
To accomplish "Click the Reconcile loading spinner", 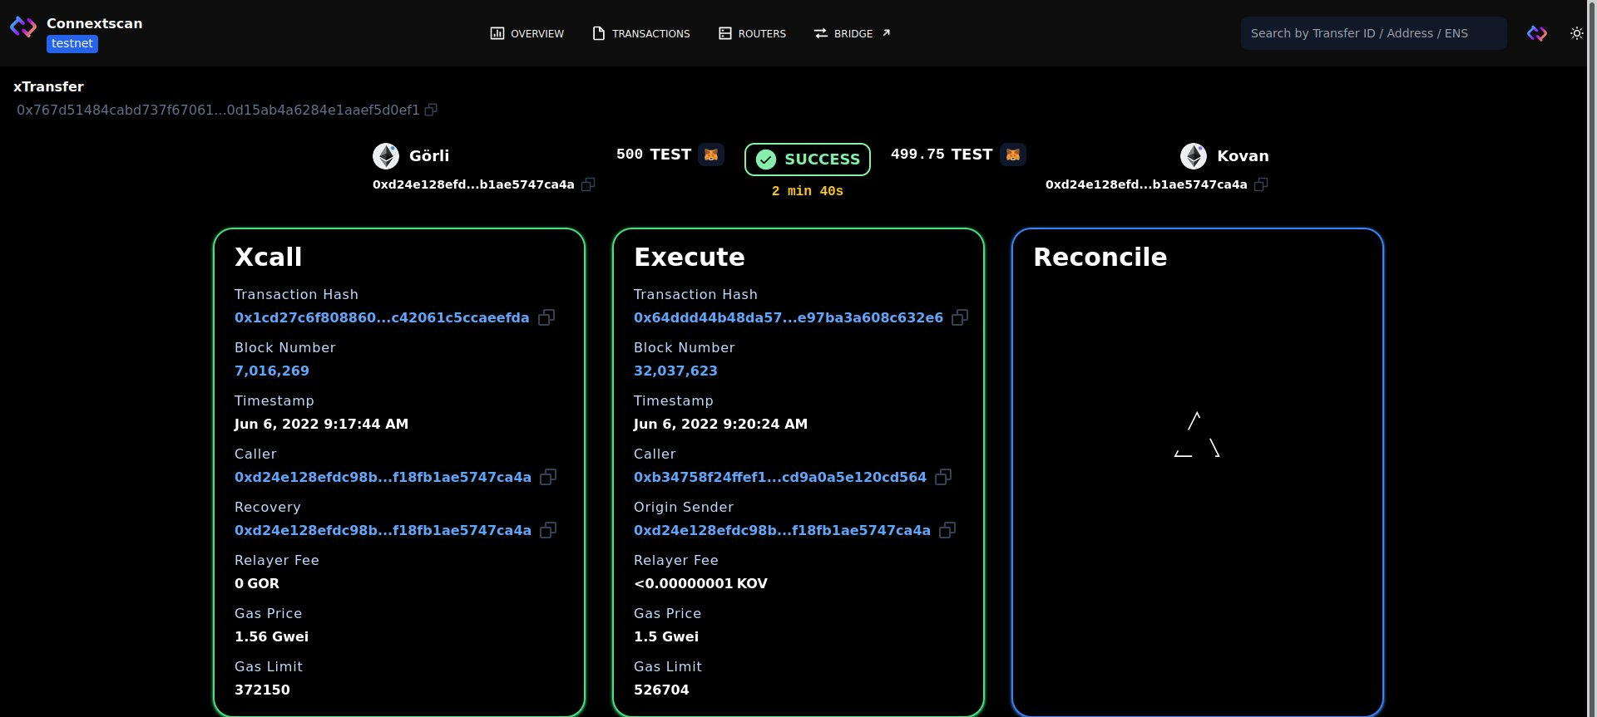I will (1197, 435).
